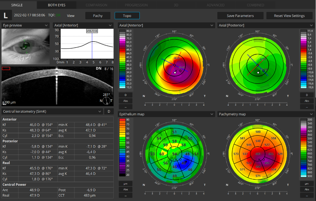Click the eye preview camera image

pos(26,47)
